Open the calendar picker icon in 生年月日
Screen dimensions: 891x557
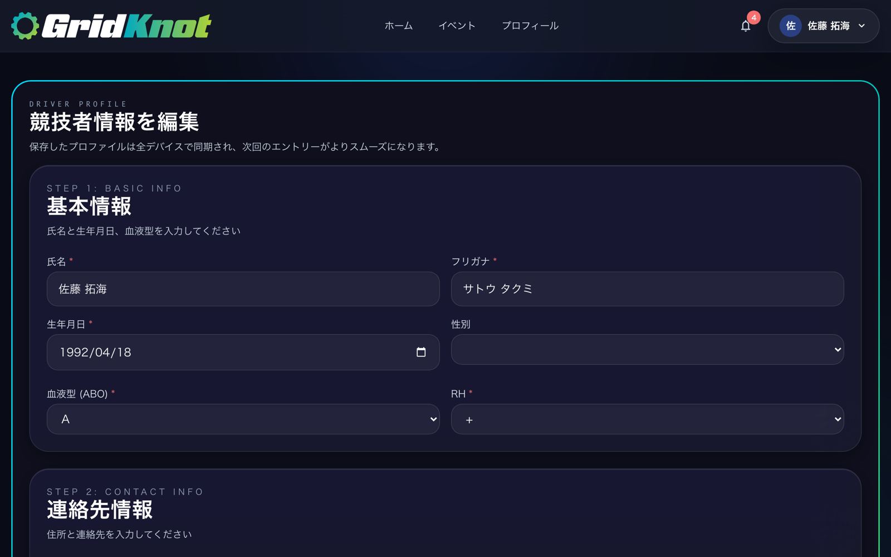(x=421, y=352)
